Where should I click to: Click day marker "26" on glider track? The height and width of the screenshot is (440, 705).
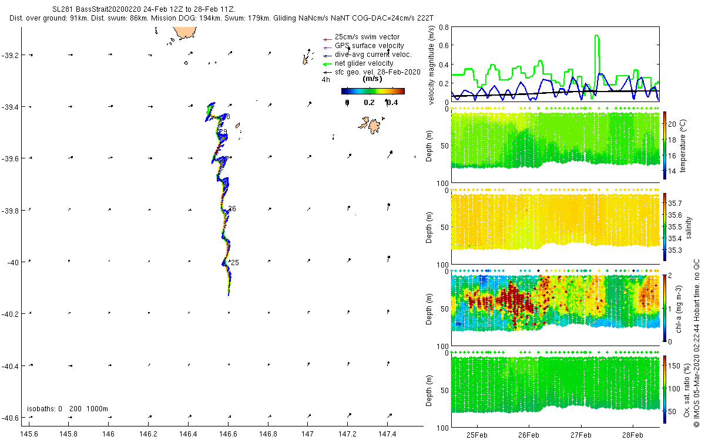pos(232,209)
